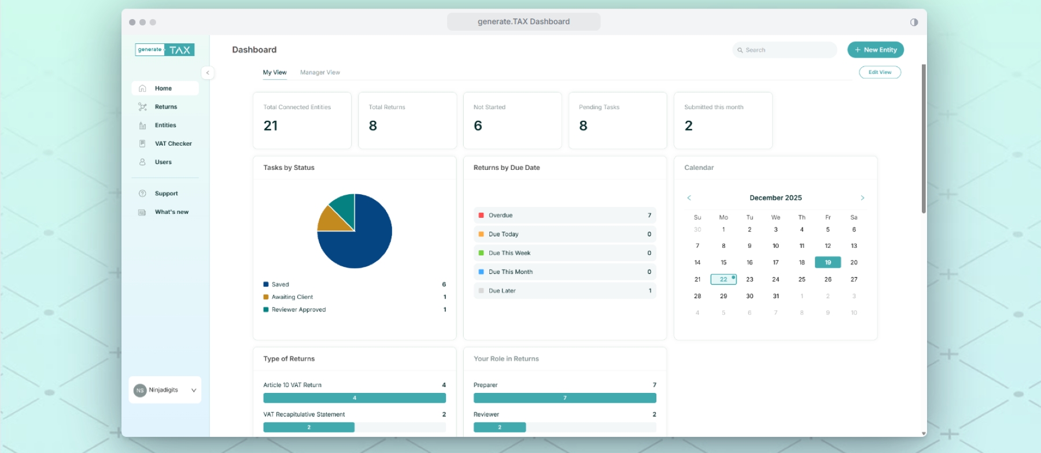The height and width of the screenshot is (453, 1041).
Task: Click the Users person icon
Action: [142, 162]
